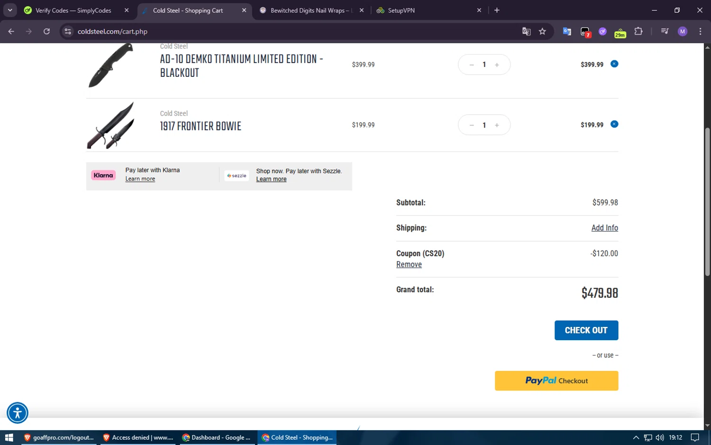711x445 pixels.
Task: Click the Klarna logo badge
Action: tap(103, 176)
